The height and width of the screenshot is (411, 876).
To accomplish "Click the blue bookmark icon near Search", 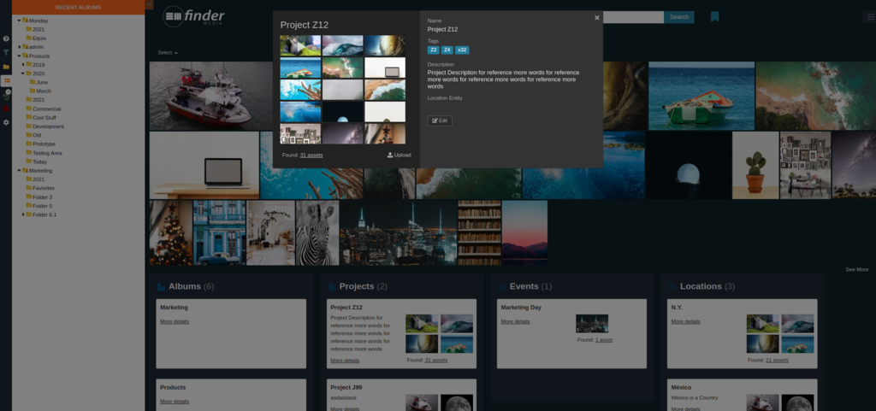I will coord(714,17).
